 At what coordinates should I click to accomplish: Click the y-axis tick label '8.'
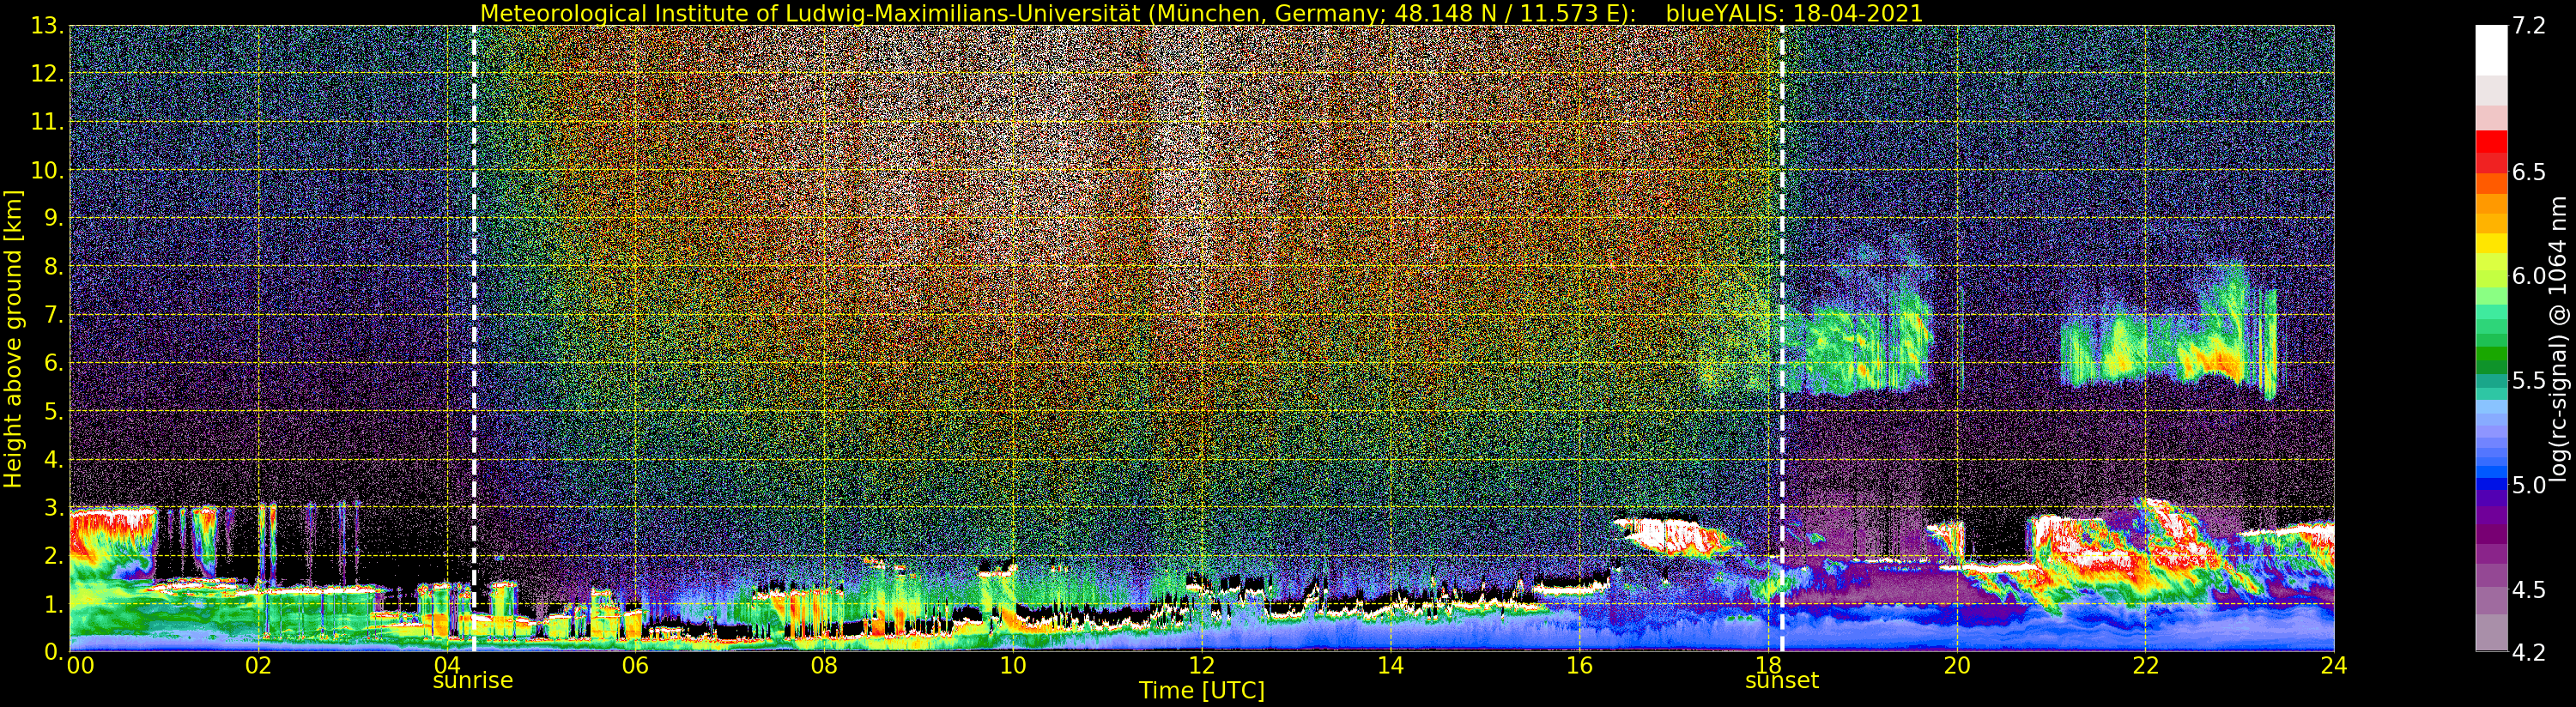[54, 266]
